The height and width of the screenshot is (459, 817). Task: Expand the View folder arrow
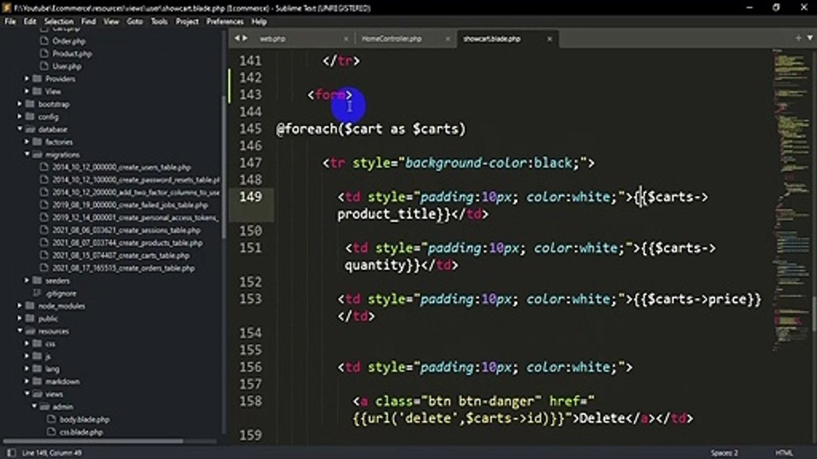tap(27, 92)
